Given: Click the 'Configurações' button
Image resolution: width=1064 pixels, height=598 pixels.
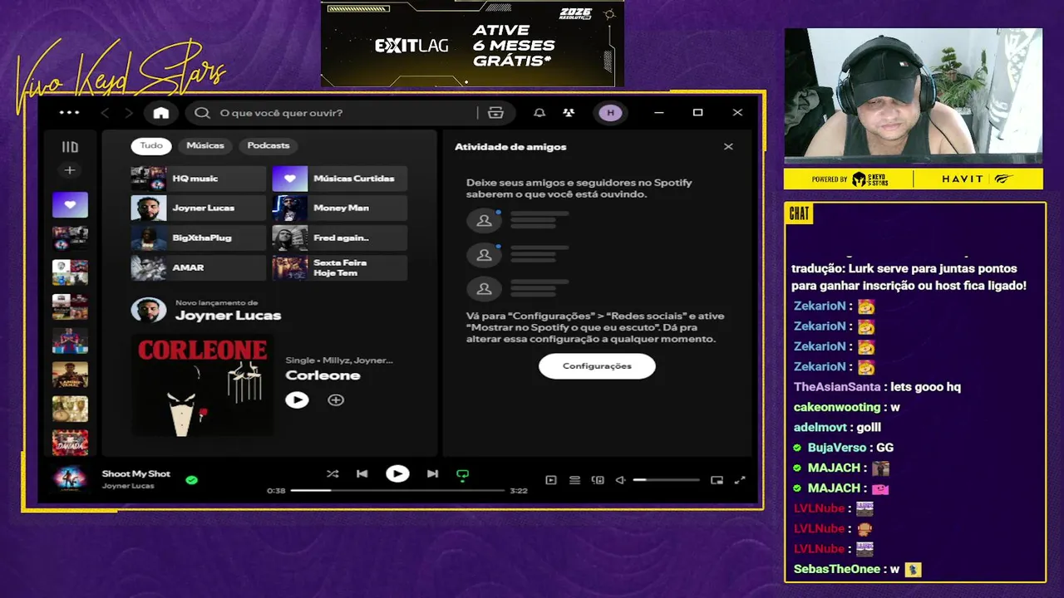Looking at the screenshot, I should pyautogui.click(x=597, y=366).
